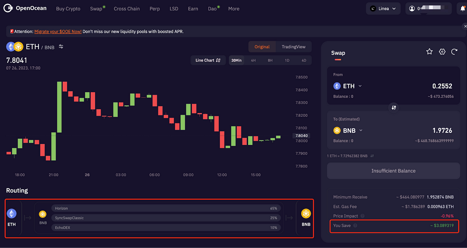Click the Routing section heading
This screenshot has width=467, height=248.
click(x=17, y=190)
